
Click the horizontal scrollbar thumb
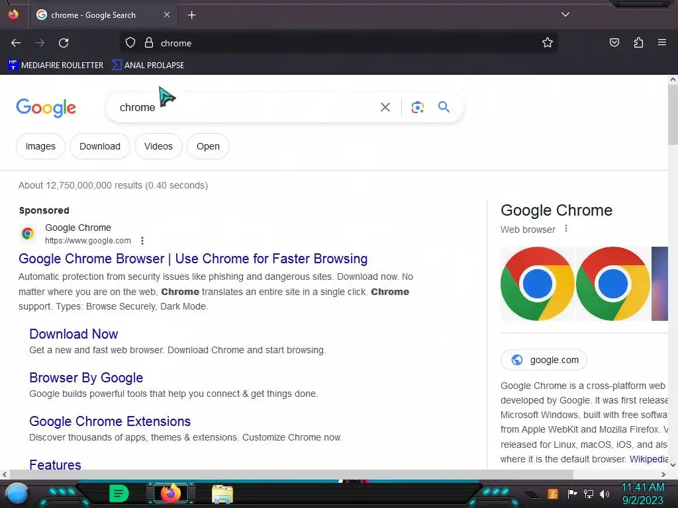(x=291, y=474)
